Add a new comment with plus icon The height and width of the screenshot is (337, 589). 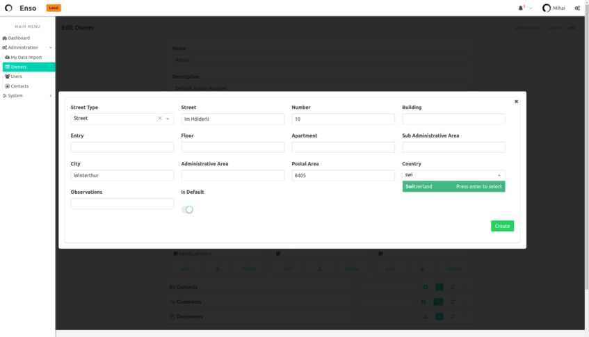coord(423,302)
